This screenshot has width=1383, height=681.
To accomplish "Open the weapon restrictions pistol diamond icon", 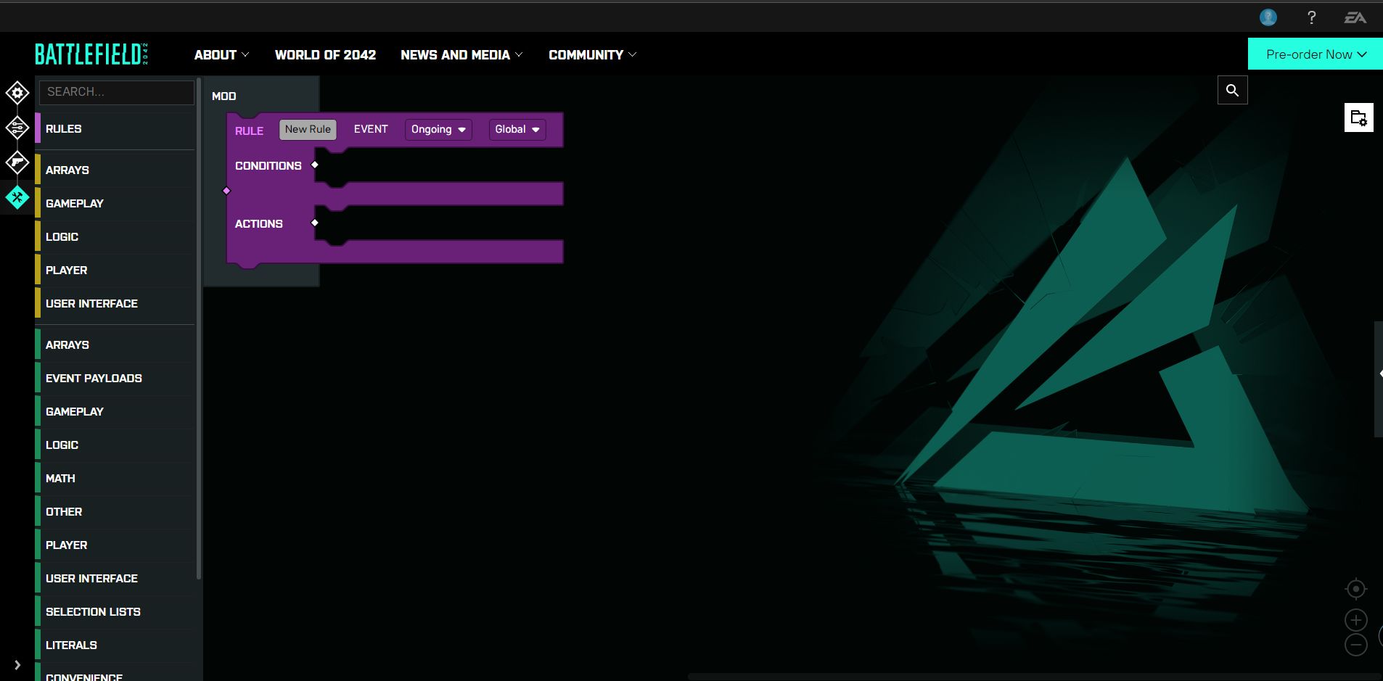I will coord(17,162).
